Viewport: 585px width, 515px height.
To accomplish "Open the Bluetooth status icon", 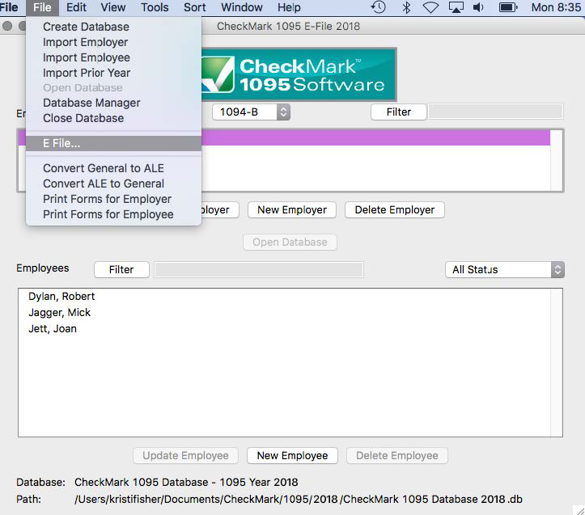I will coord(406,7).
